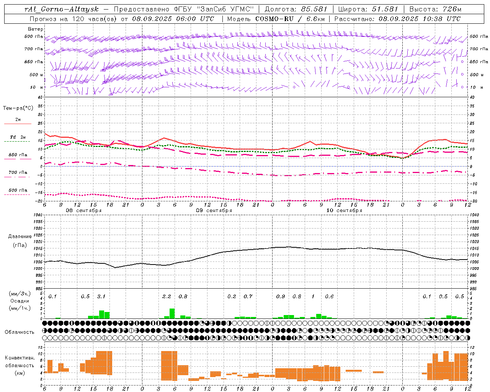
Task: Click the Конвективн. облачность label
Action: pyautogui.click(x=20, y=366)
